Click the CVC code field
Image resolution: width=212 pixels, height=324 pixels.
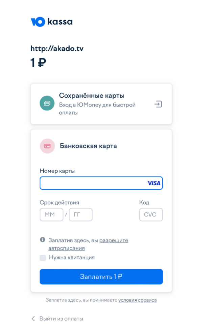151,214
